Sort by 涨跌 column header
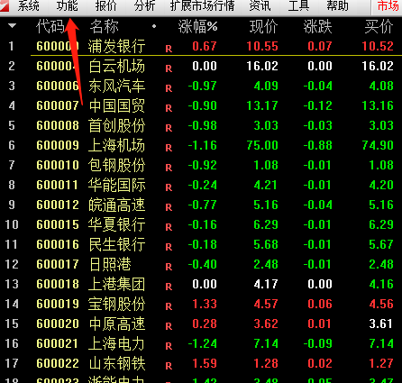Screen dimensions: 402x383 [x=317, y=26]
